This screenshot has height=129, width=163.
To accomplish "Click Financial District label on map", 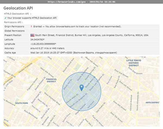I will [x=51, y=80].
